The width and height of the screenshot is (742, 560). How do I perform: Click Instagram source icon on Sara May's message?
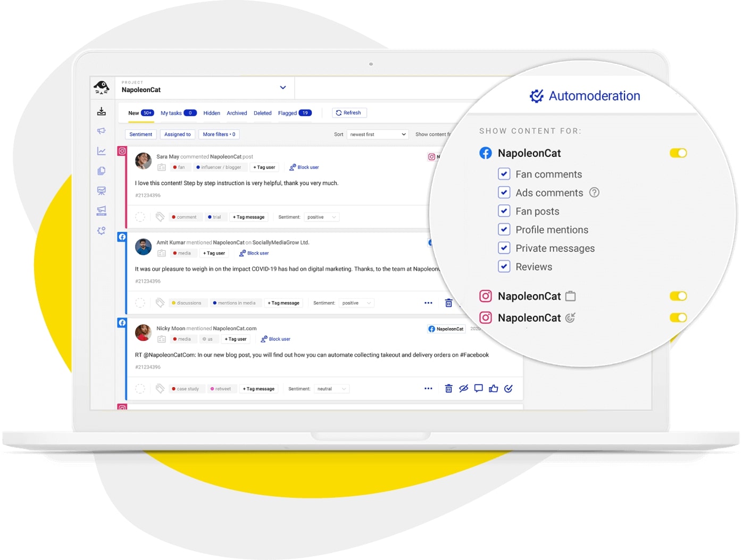(122, 151)
